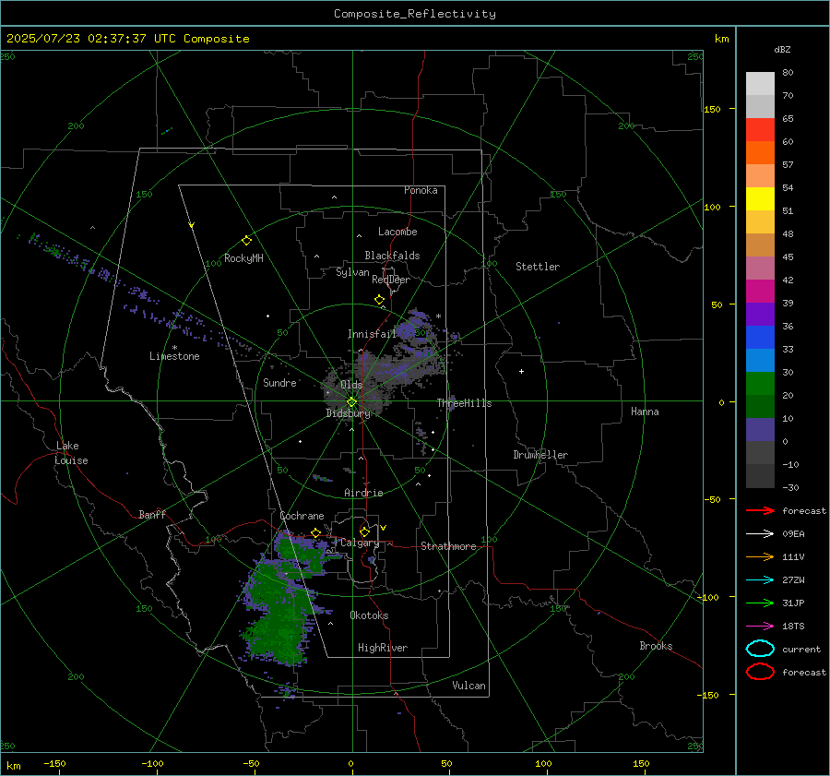Click the top light-gray 80 dBZ swatch

point(760,83)
